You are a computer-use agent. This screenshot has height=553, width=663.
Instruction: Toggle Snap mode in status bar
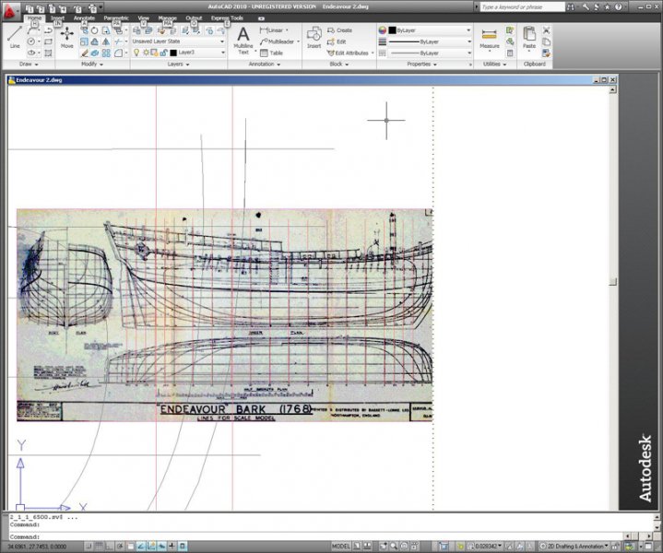pos(89,547)
